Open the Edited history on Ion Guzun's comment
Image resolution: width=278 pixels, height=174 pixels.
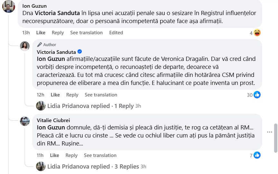pos(116,33)
